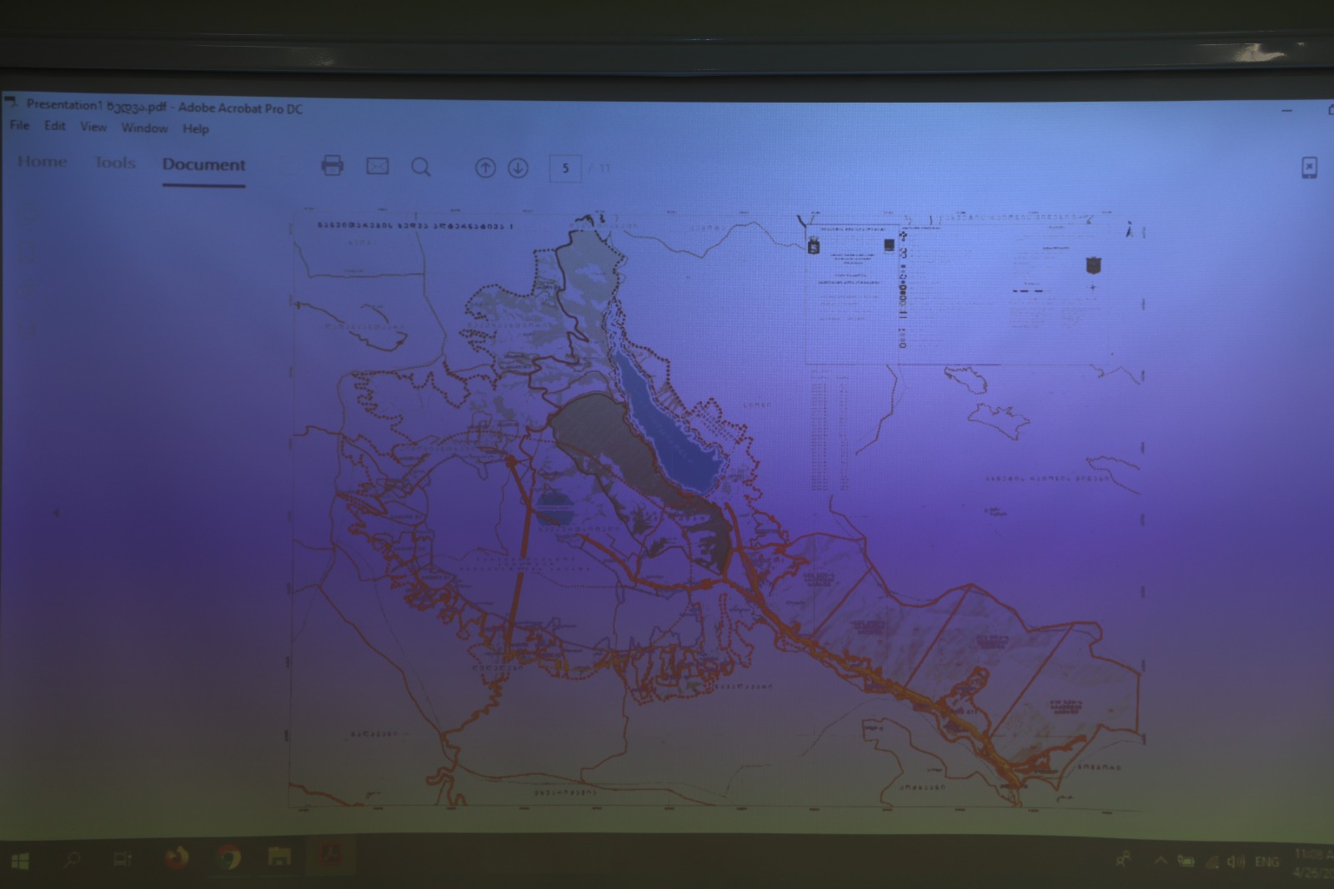Open the View menu
Image resolution: width=1334 pixels, height=889 pixels.
tap(93, 127)
